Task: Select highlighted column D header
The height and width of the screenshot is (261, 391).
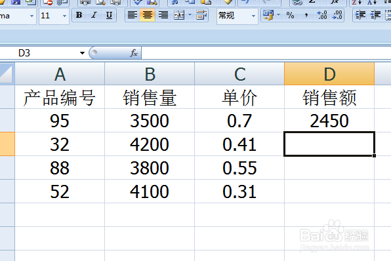Action: 329,74
